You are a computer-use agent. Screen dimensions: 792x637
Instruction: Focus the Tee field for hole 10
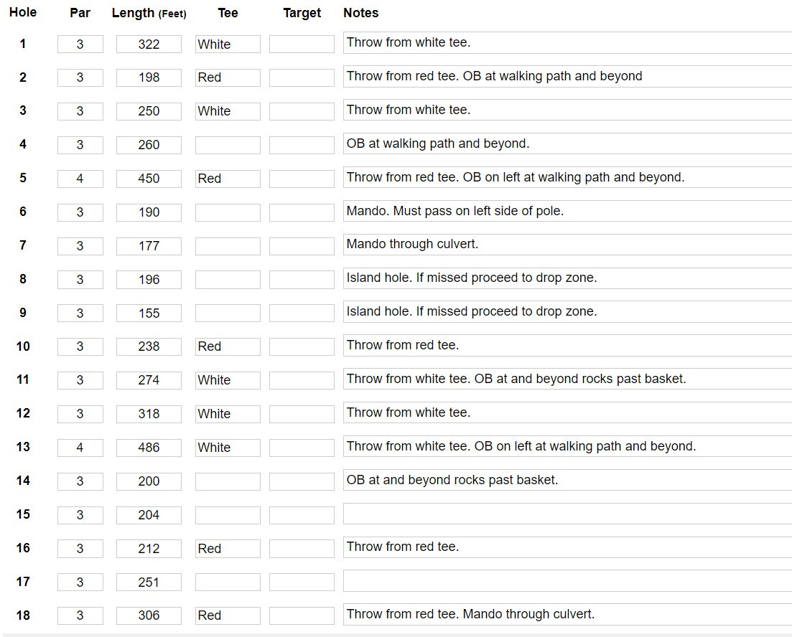228,346
